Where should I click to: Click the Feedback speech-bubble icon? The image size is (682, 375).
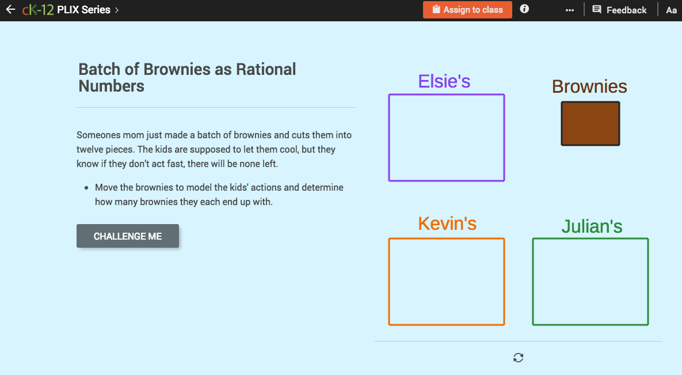[x=596, y=9]
